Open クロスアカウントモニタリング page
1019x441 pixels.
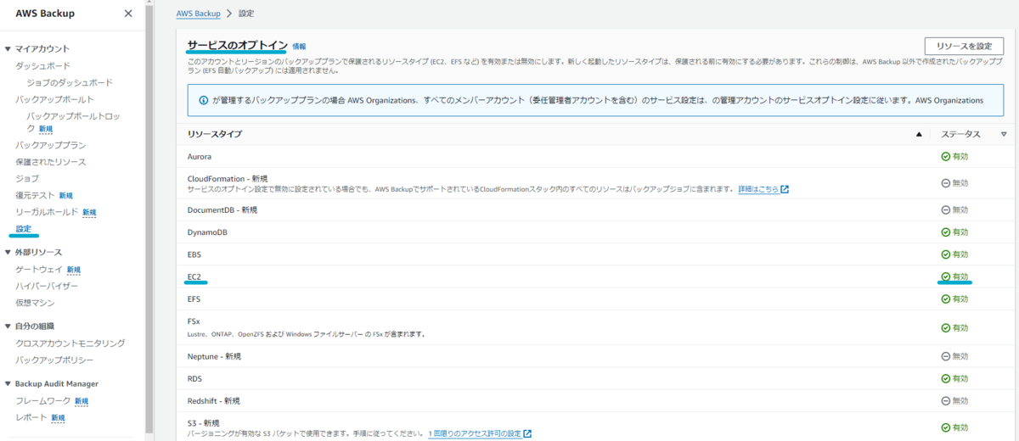tap(70, 343)
